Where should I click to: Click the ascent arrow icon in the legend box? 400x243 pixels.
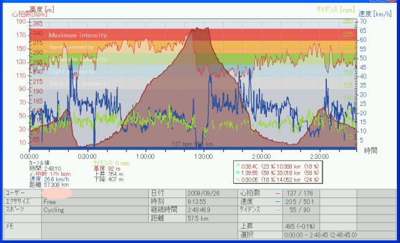pyautogui.click(x=237, y=166)
